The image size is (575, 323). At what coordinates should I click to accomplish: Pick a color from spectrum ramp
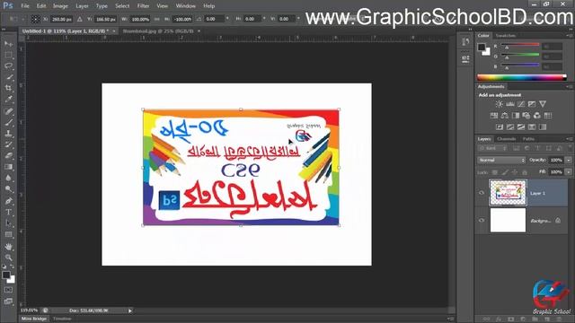(522, 77)
